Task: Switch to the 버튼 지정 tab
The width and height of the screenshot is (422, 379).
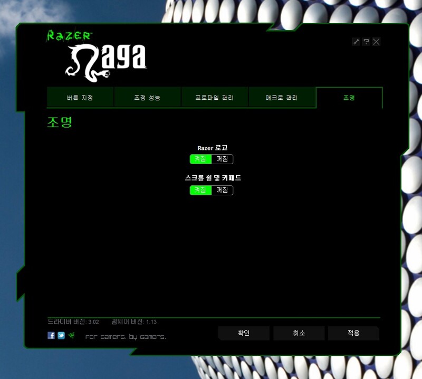Action: (80, 98)
